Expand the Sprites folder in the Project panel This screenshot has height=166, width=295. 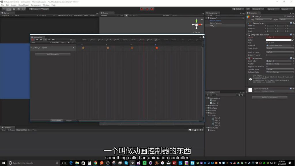coord(206,113)
